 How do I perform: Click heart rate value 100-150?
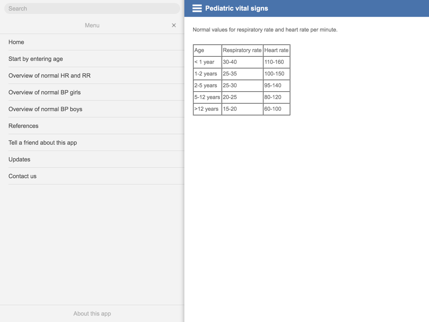click(x=276, y=74)
